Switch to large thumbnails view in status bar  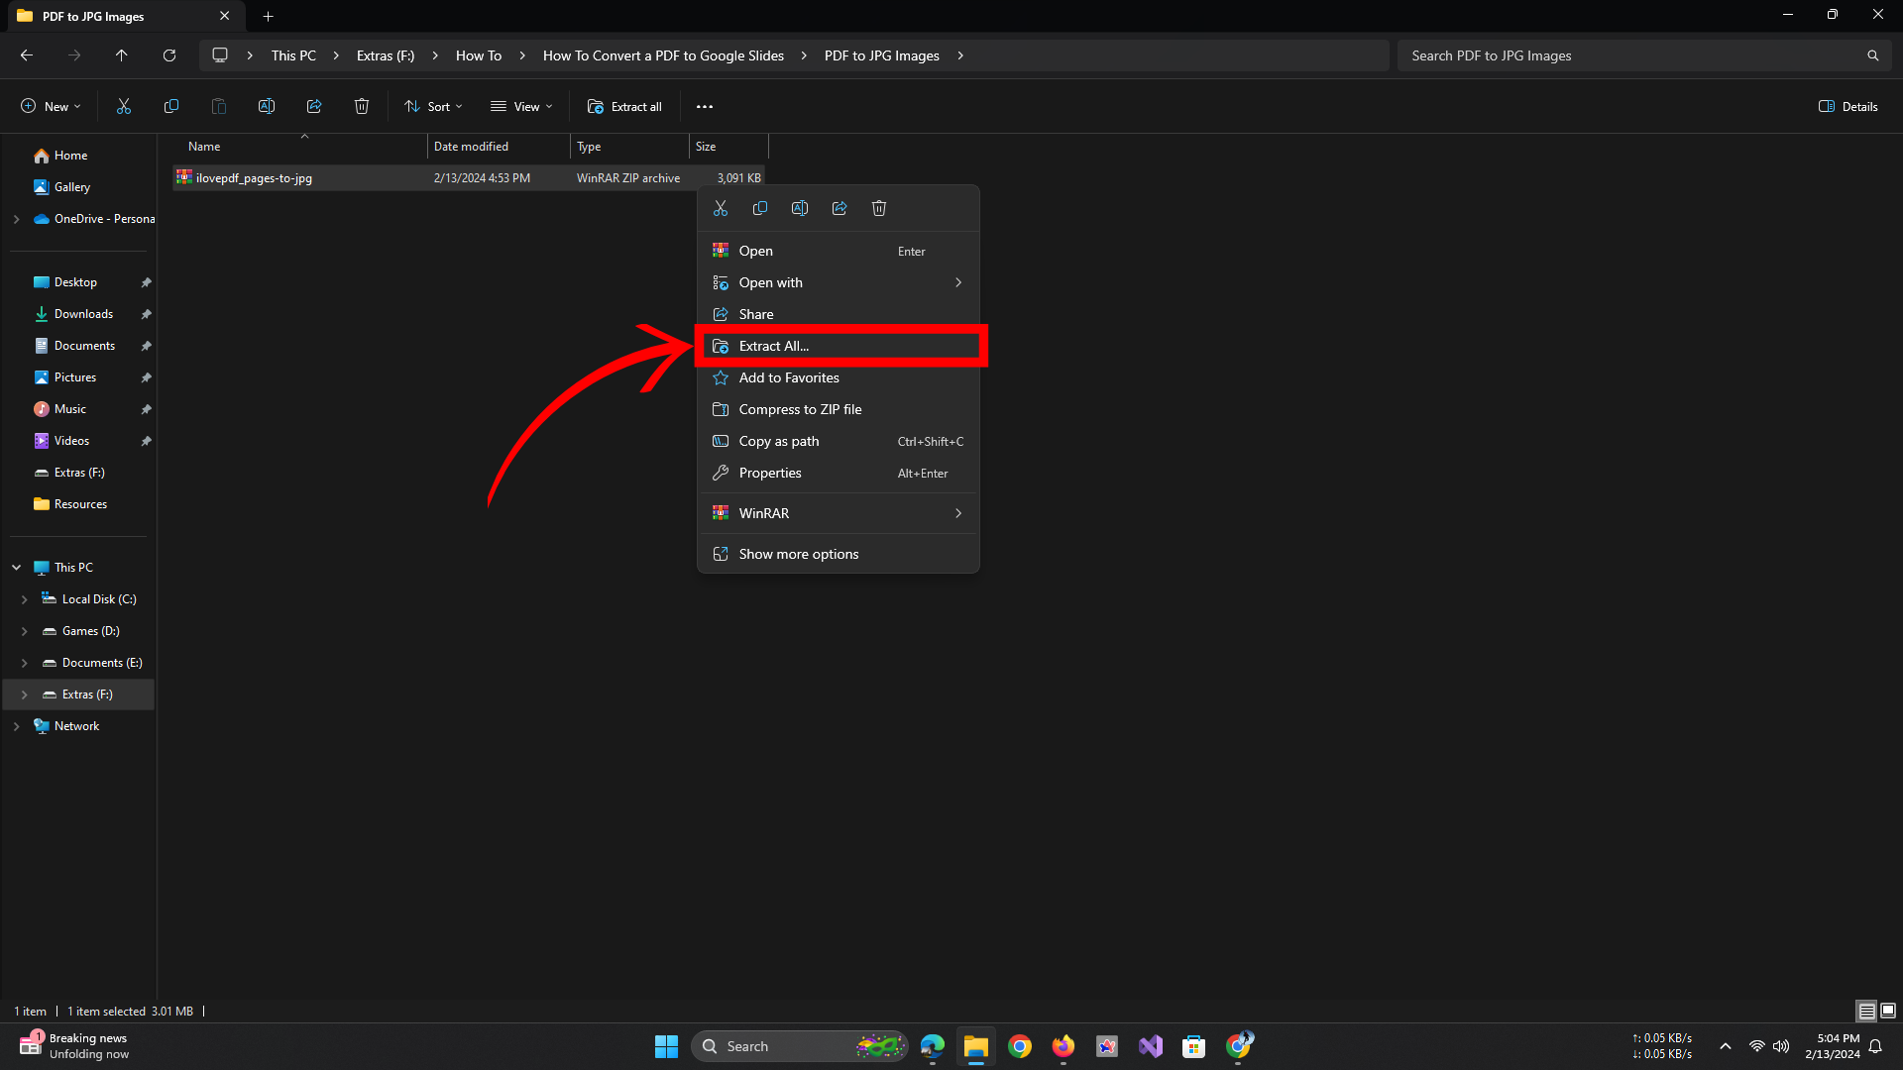(1888, 1011)
